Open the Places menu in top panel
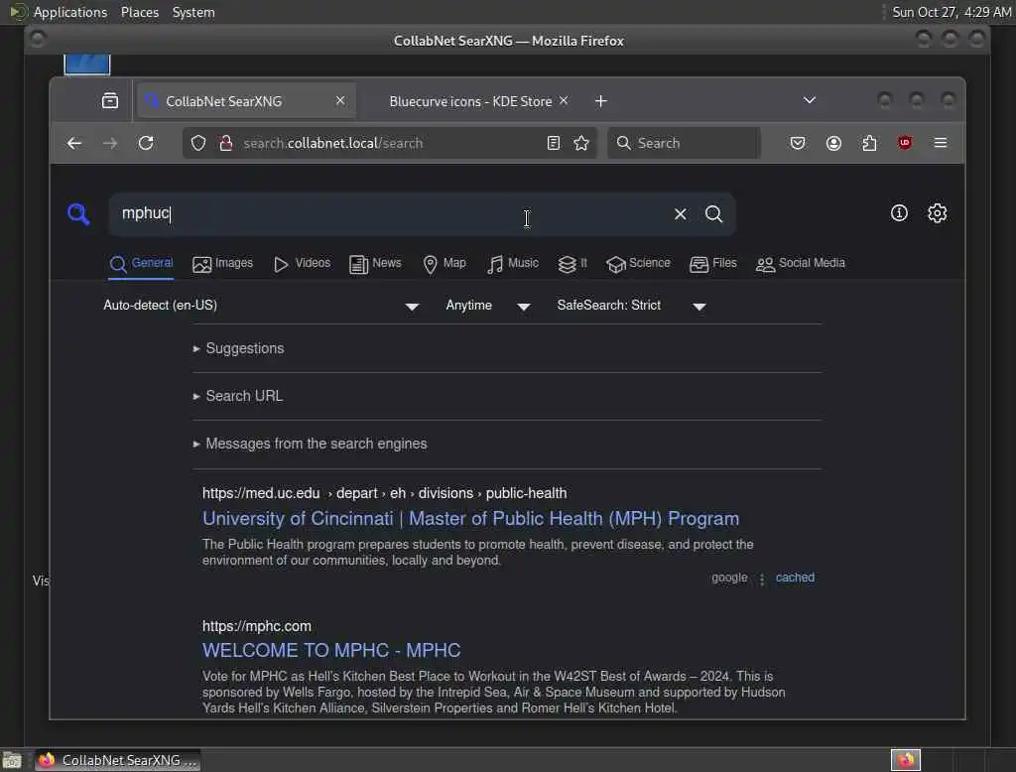The image size is (1016, 772). (x=139, y=12)
